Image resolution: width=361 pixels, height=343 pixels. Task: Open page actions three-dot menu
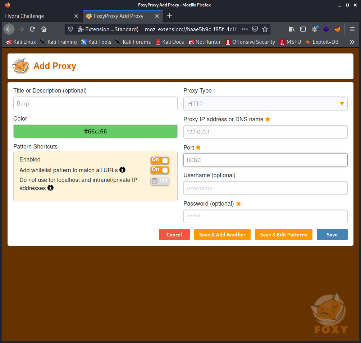click(245, 29)
